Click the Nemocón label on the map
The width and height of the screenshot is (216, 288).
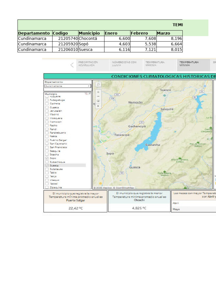(x=135, y=102)
